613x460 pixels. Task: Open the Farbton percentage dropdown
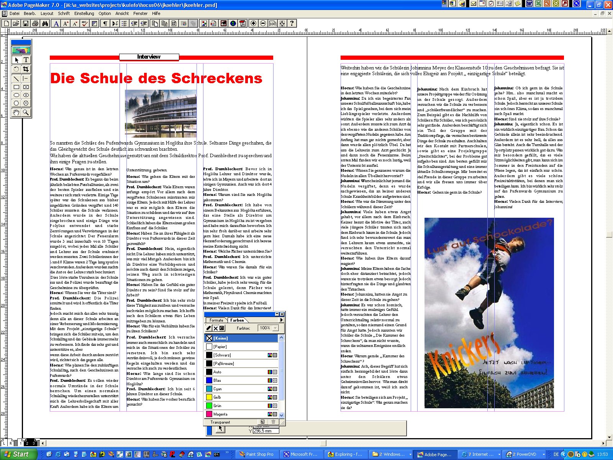click(x=275, y=328)
